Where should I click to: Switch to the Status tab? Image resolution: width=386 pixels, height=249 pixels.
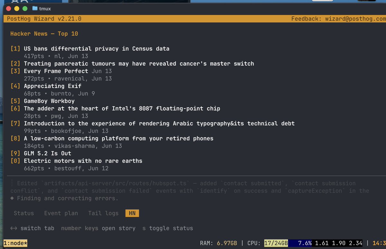pos(24,213)
